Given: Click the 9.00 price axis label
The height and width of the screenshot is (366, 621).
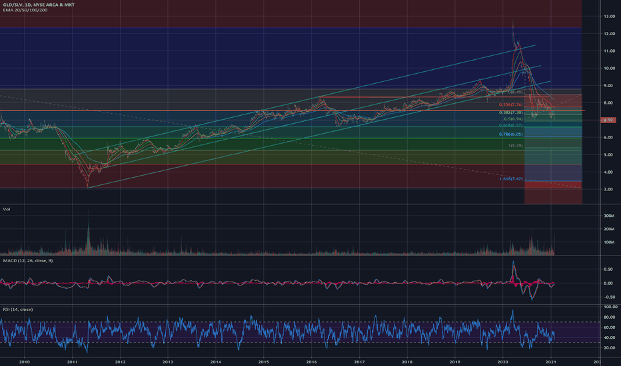Looking at the screenshot, I should click(x=609, y=86).
